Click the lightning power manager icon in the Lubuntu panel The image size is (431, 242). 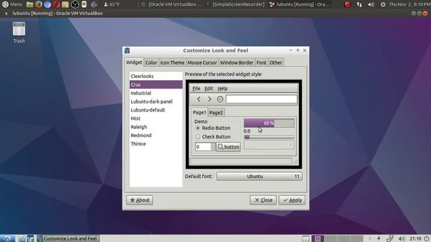[x=378, y=239]
